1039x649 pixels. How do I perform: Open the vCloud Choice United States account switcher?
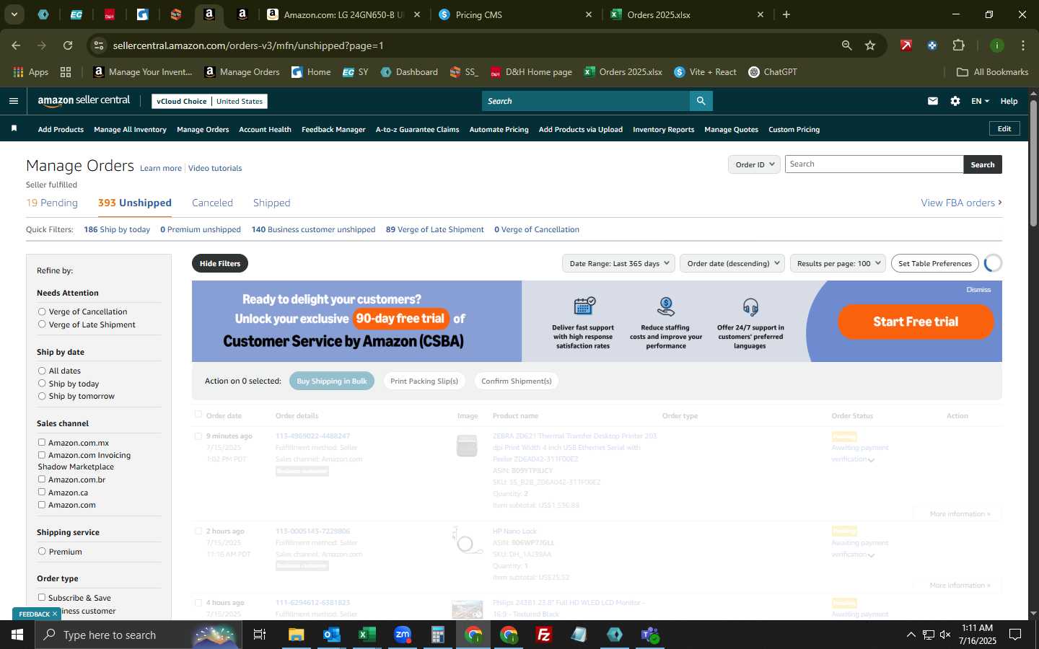pyautogui.click(x=210, y=101)
